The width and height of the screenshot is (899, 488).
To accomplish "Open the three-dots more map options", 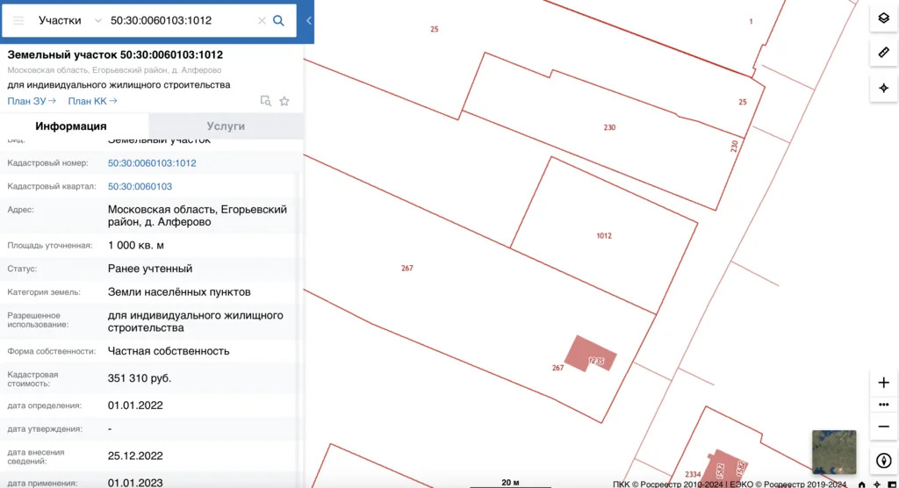I will [883, 405].
